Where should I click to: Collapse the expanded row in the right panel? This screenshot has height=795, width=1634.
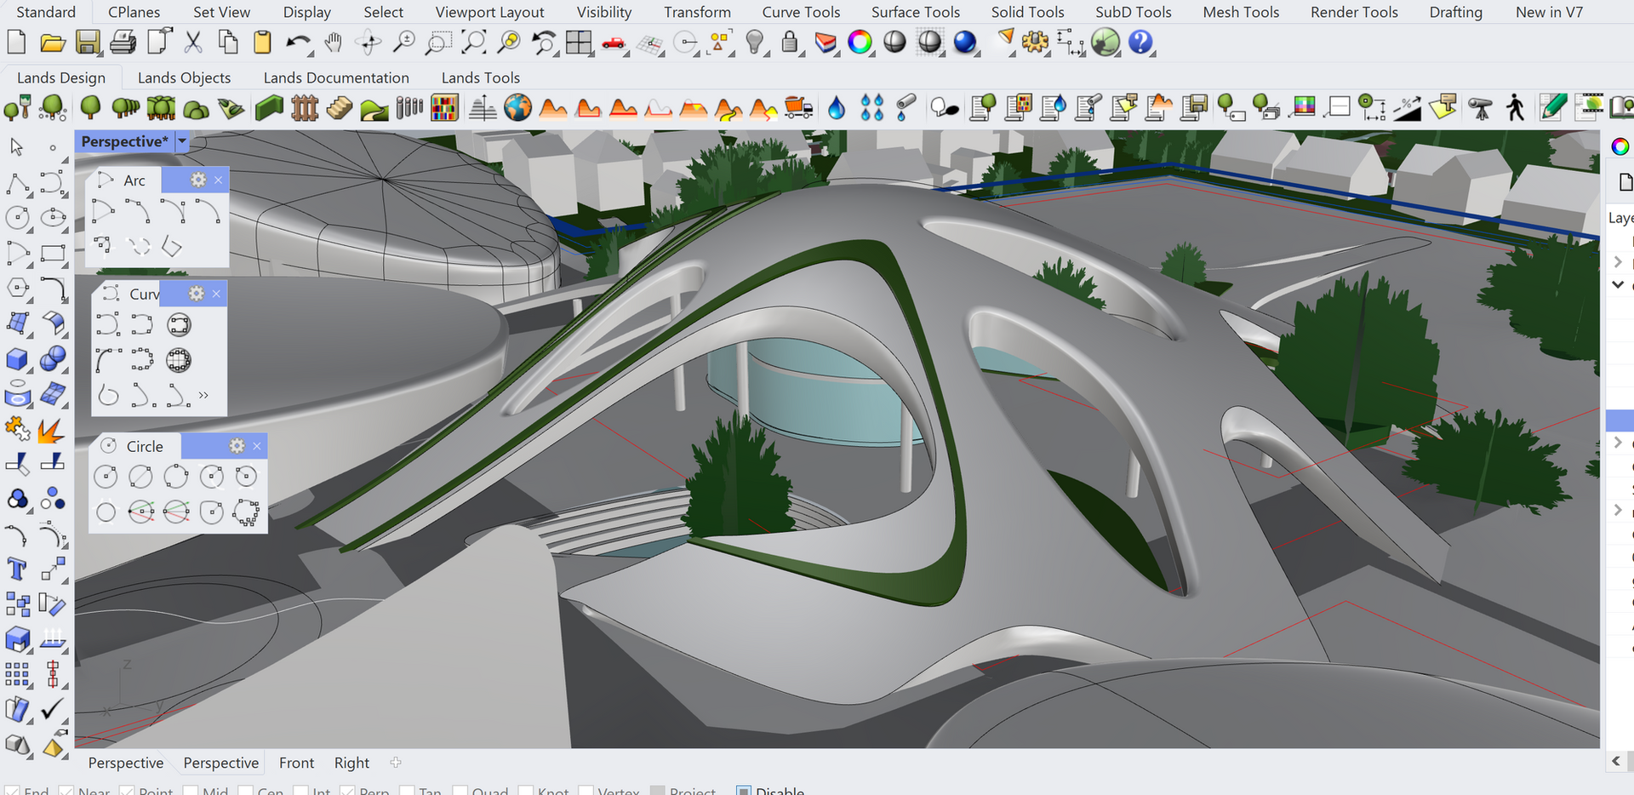1618,285
